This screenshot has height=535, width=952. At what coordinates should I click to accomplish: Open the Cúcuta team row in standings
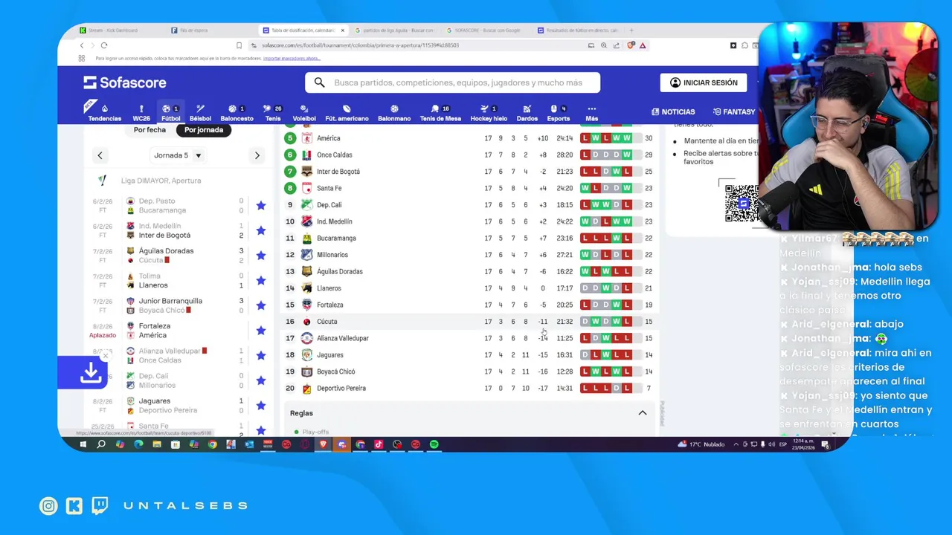(x=469, y=322)
